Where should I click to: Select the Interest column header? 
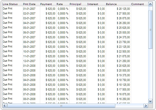pos(93,4)
